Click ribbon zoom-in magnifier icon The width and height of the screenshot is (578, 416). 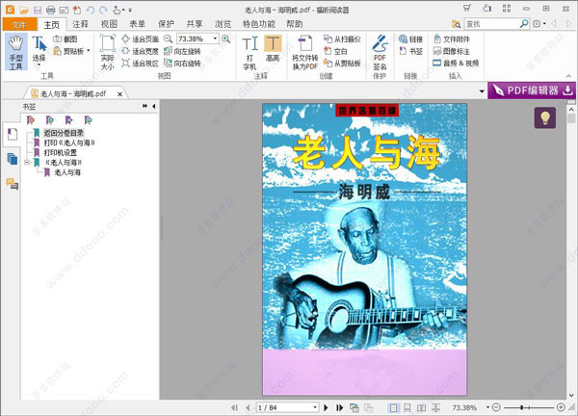click(x=226, y=39)
